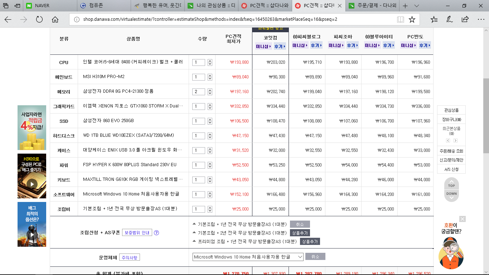Viewport: 489px width, 275px height.
Task: Switch to the 행복한 유머 tab
Action: click(x=157, y=6)
